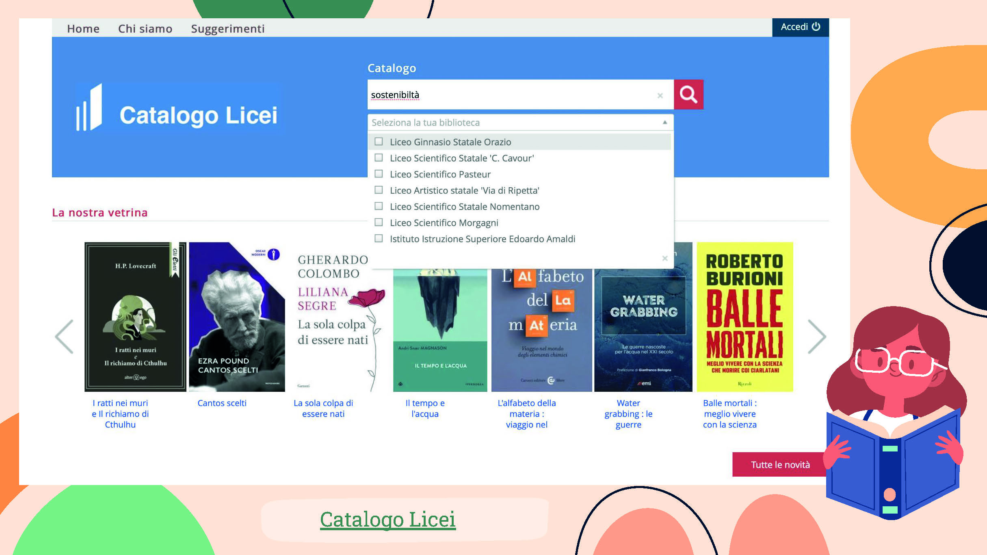The height and width of the screenshot is (555, 987).
Task: Close the library dropdown list with x
Action: coord(665,258)
